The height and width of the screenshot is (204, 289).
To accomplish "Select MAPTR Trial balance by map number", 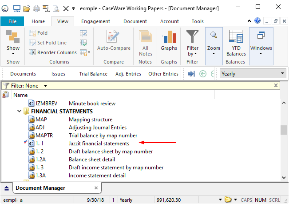I will coord(83,136).
